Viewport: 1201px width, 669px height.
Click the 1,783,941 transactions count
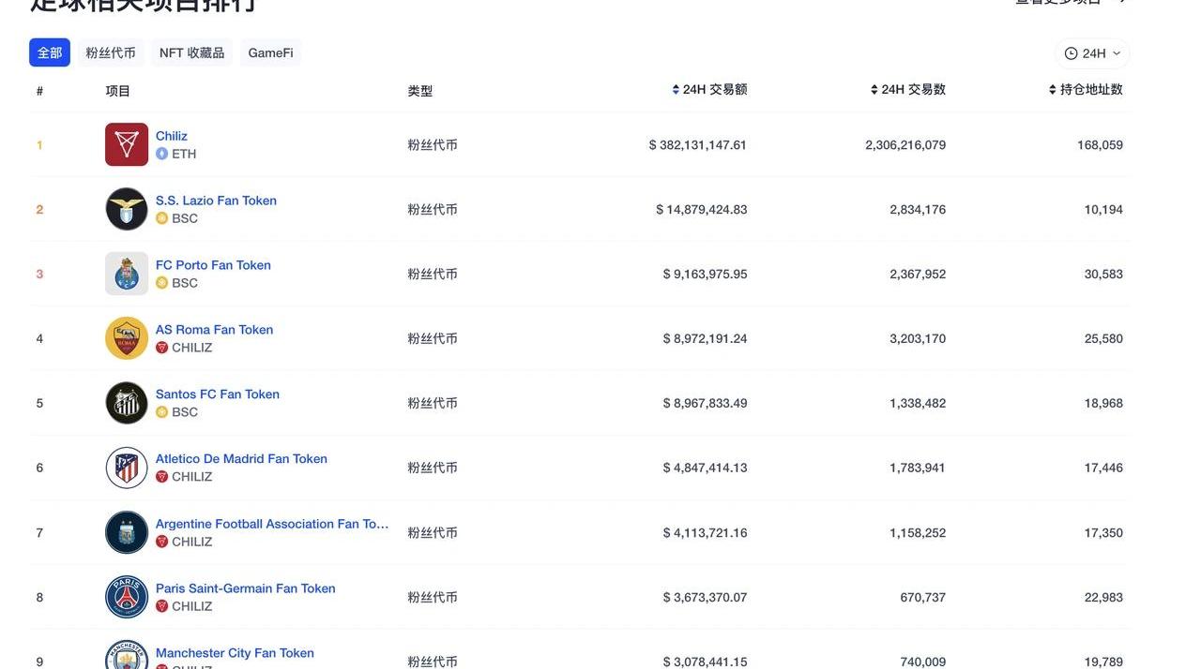[x=918, y=468]
